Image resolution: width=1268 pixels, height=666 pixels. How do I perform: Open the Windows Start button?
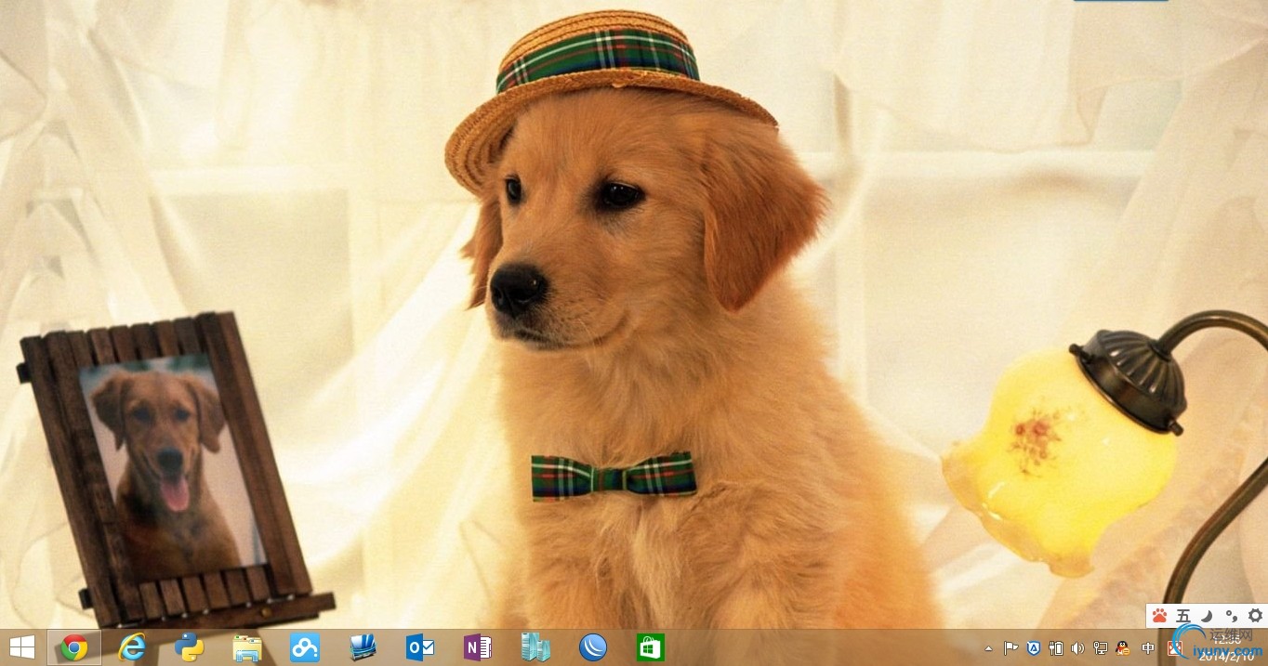22,647
